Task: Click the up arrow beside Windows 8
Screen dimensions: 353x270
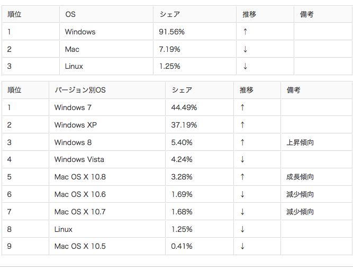Action: point(242,142)
